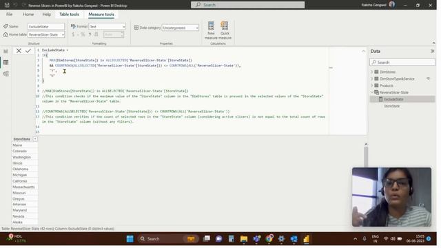Cancel formula with the X icon
The image size is (441, 248).
click(x=19, y=50)
